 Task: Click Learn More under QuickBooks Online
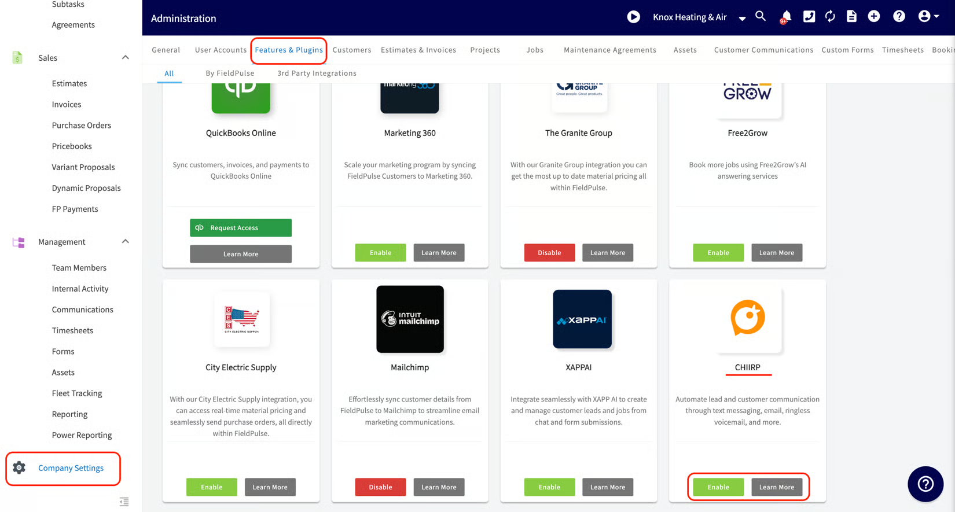[241, 254]
